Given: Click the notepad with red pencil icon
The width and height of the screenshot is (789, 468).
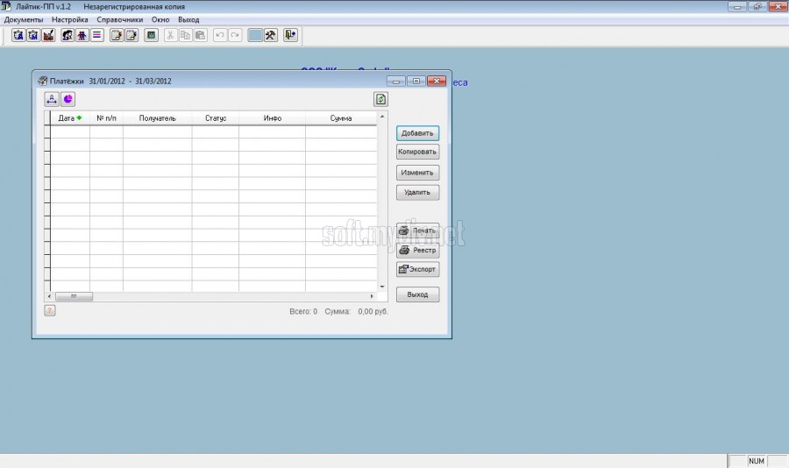Looking at the screenshot, I should [117, 35].
